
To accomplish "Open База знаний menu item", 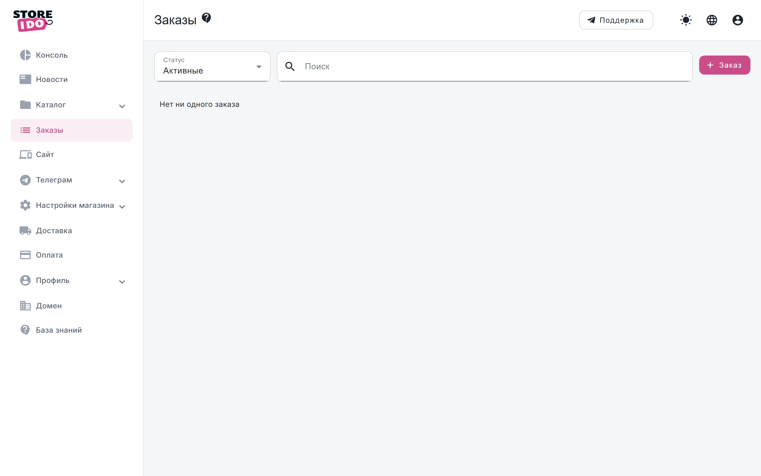I will point(72,330).
